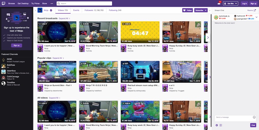Expand All popular clips
This screenshot has height=130, width=259.
click(58, 58)
